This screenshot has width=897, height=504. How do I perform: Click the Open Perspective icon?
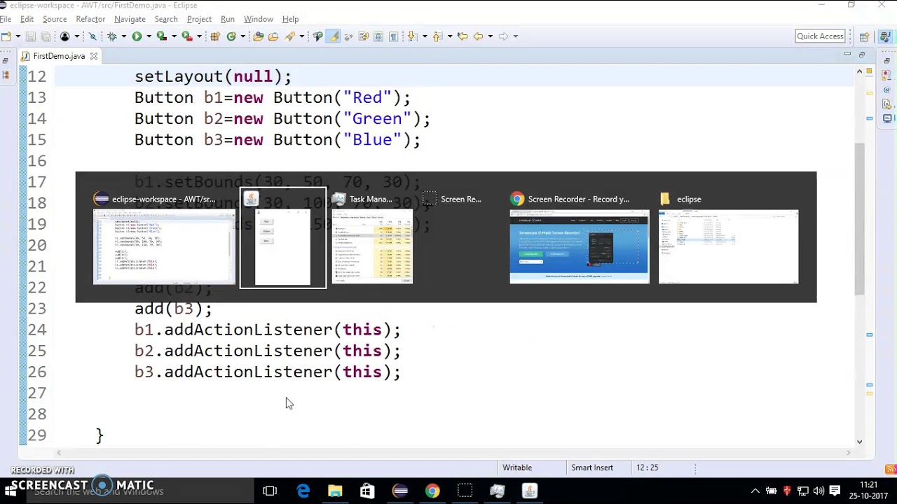[x=864, y=36]
